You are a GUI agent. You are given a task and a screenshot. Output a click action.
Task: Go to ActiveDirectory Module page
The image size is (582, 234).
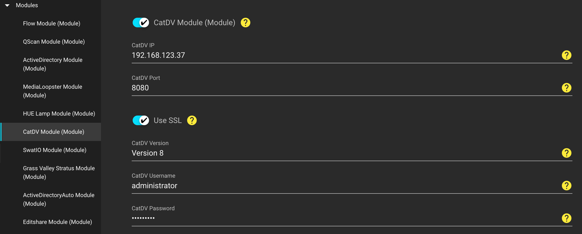coord(53,64)
